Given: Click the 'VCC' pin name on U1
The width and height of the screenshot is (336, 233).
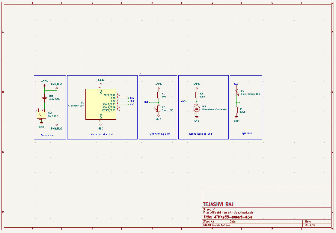Looking at the screenshot, I should coord(101,92).
